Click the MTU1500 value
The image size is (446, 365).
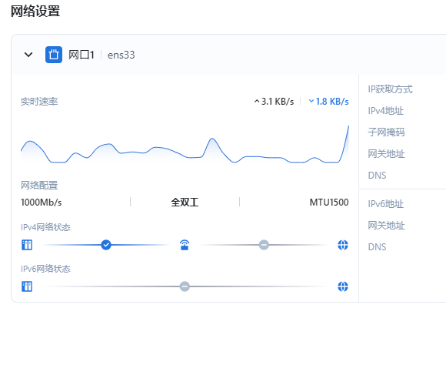329,203
